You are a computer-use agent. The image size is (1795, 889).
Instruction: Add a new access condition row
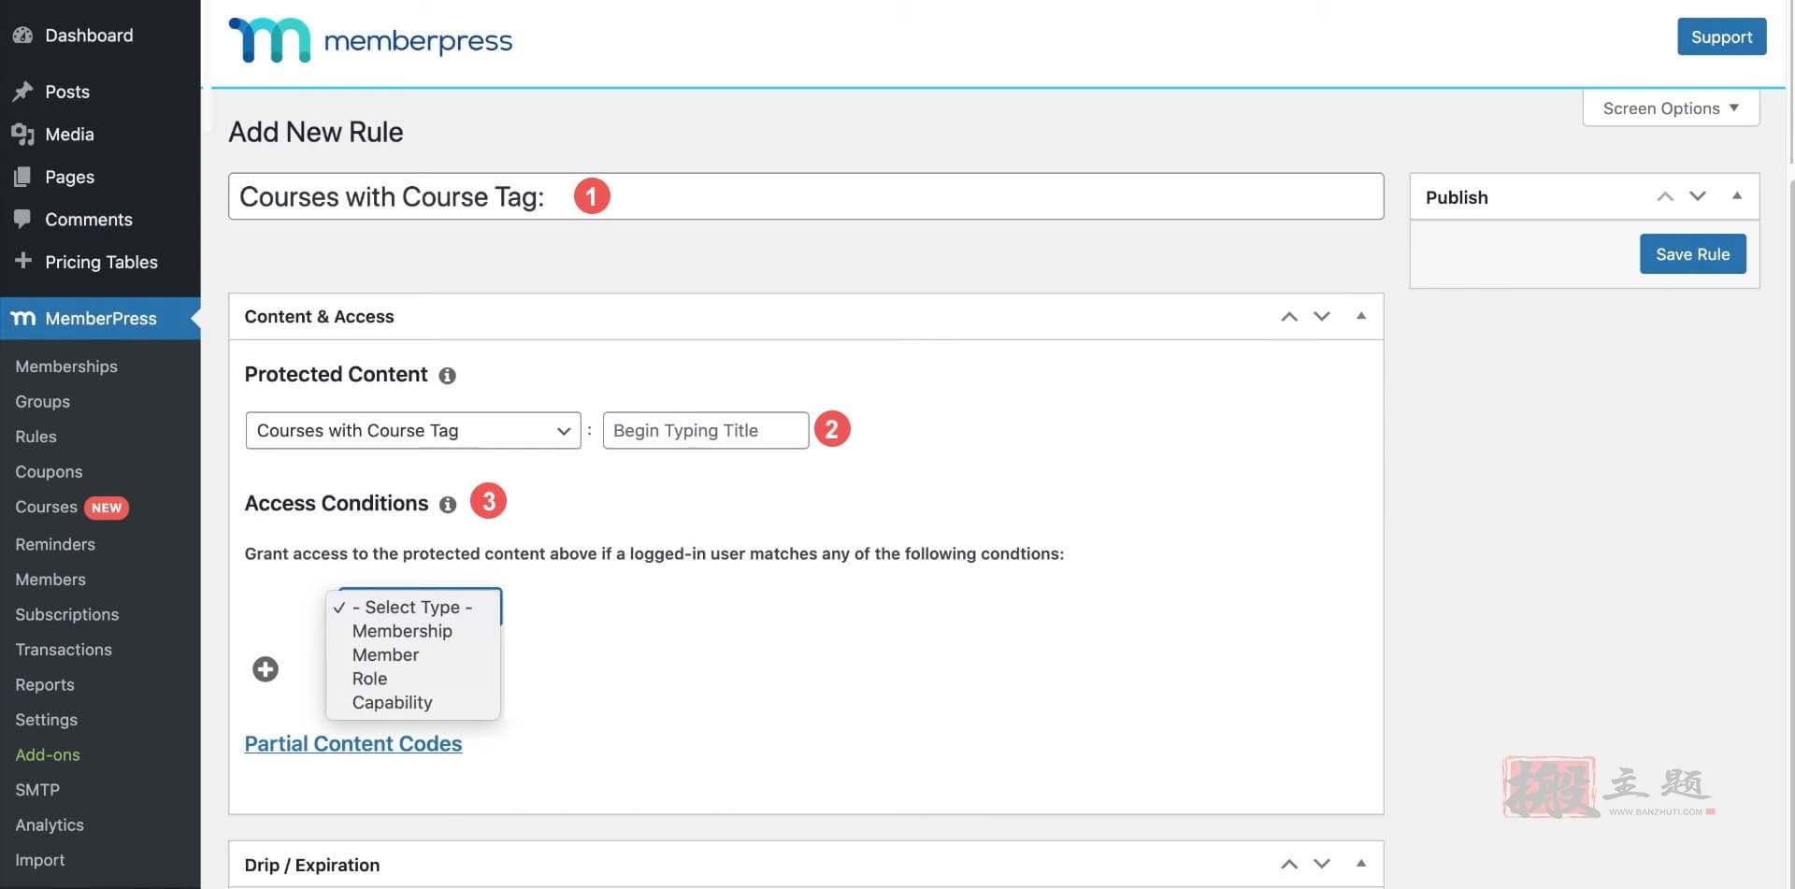point(266,669)
